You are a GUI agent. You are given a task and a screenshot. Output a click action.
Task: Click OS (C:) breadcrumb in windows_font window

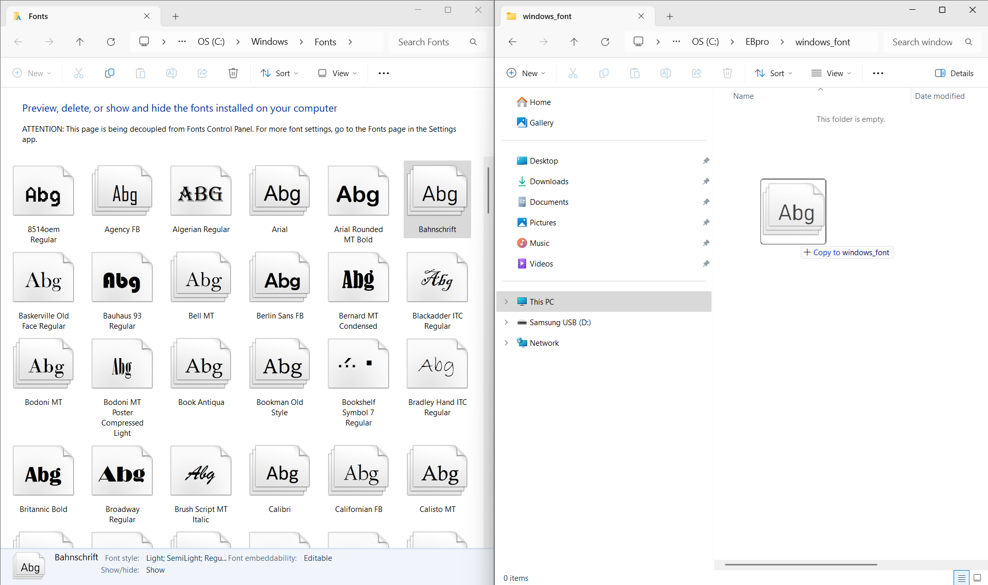coord(705,42)
